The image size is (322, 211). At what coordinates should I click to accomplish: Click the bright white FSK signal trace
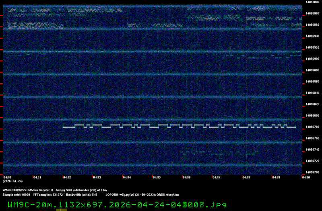[x=179, y=126]
